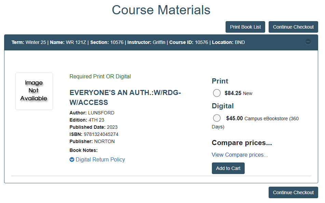Continue Checkout using the top button
This screenshot has height=203, width=325.
click(293, 27)
